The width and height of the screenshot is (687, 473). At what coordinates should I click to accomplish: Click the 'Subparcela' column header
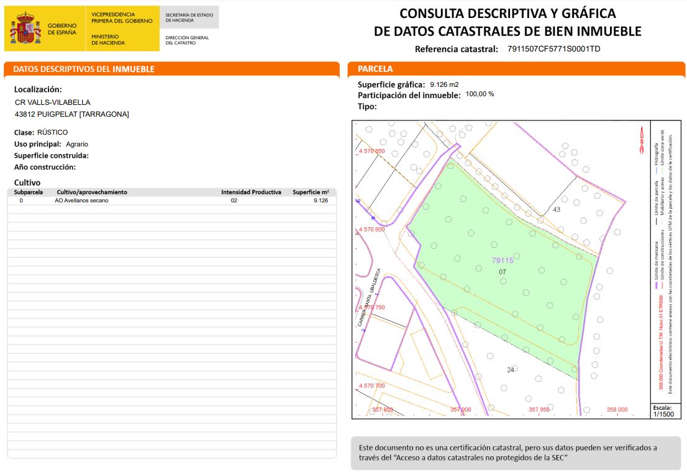coord(29,192)
